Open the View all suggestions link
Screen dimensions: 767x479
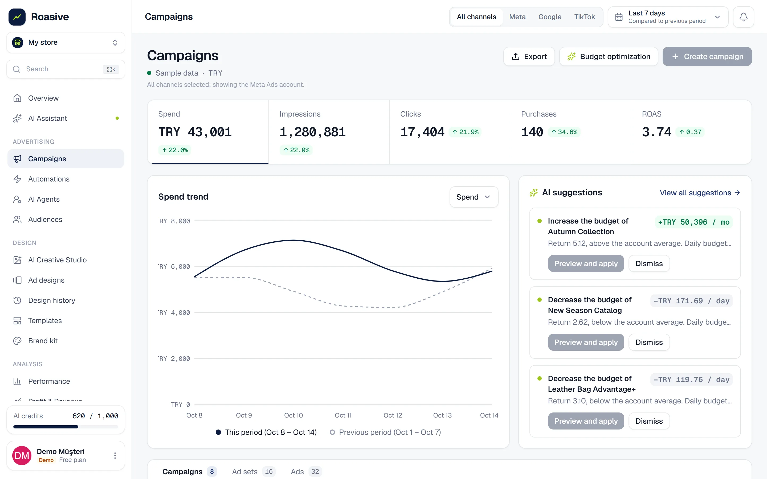pos(700,193)
